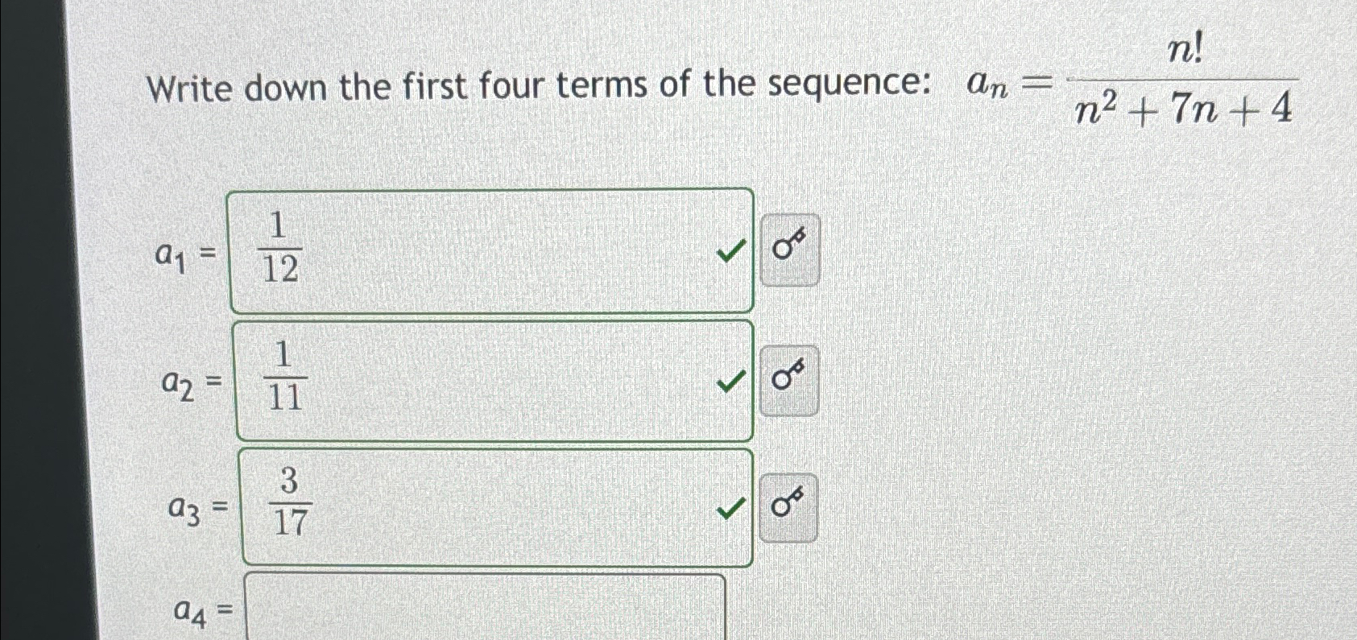Click inside the empty a4 answer box
Viewport: 1357px width, 640px height.
(x=483, y=610)
